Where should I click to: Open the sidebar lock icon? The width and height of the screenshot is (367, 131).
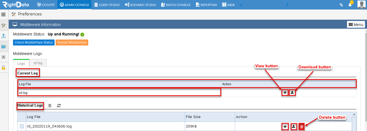[x=4, y=68]
